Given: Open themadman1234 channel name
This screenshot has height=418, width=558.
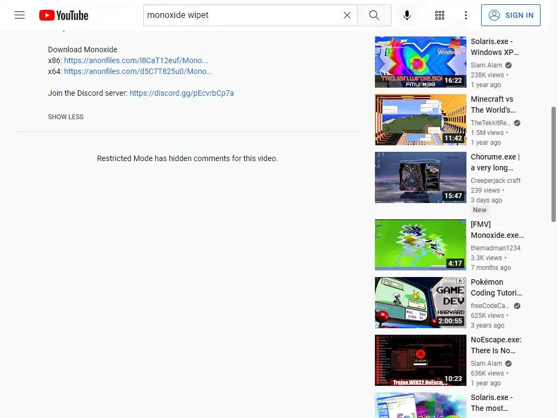Looking at the screenshot, I should click(x=495, y=248).
